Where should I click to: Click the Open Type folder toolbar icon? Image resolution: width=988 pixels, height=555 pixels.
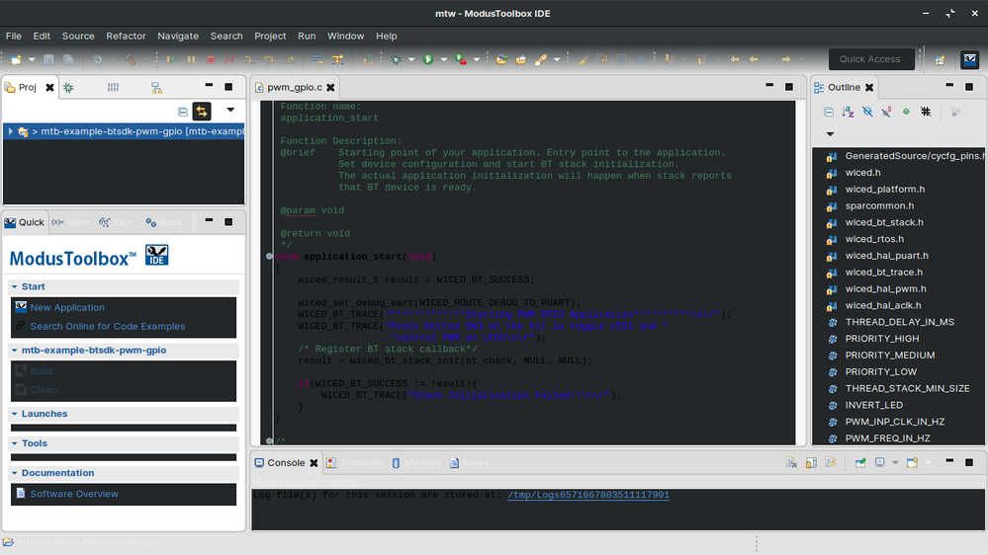click(x=501, y=59)
